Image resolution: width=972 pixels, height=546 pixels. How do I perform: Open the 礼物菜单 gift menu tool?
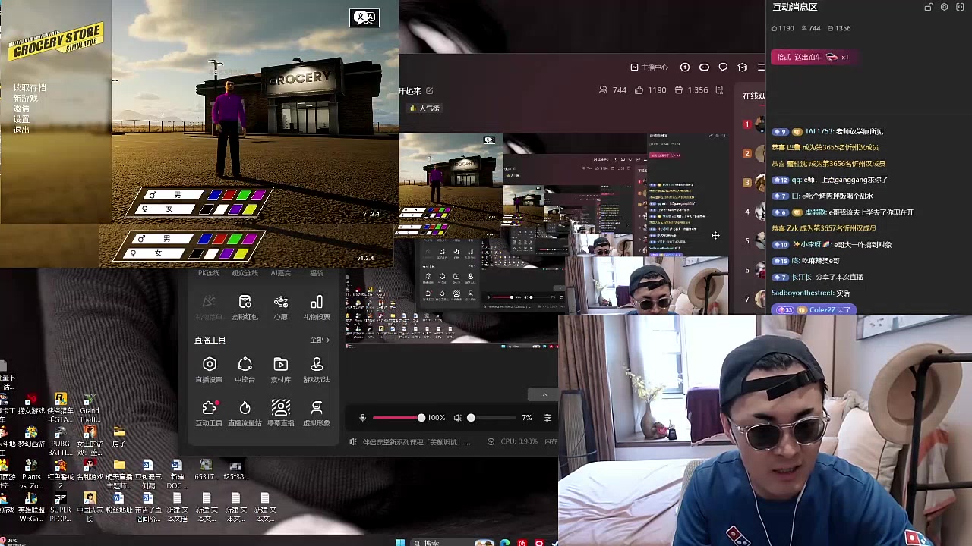point(209,307)
